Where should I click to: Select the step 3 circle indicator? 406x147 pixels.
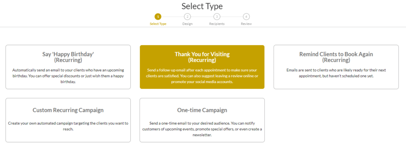click(x=217, y=17)
